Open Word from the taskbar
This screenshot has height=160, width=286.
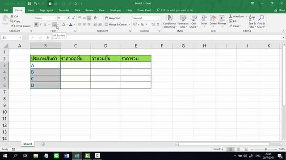[x=67, y=156]
